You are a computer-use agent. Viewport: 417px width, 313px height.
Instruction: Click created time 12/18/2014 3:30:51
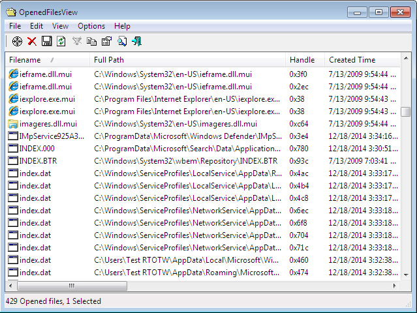363,149
